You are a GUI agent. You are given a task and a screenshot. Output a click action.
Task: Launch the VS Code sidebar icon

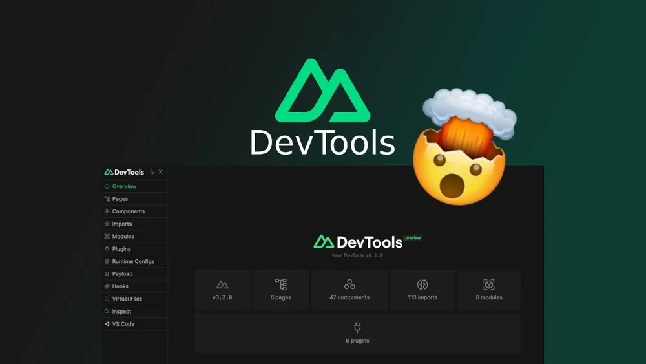click(x=107, y=324)
